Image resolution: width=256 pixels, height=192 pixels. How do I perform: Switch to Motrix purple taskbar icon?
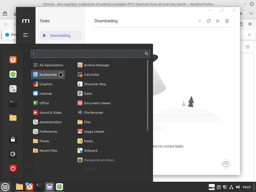tap(49, 187)
